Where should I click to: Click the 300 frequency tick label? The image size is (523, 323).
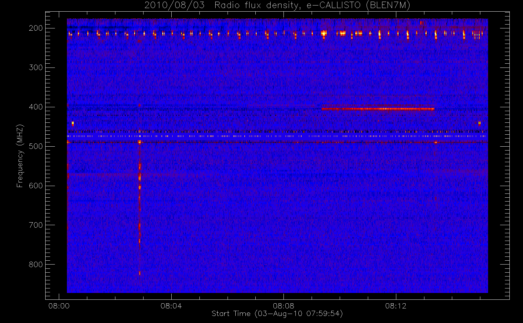[36, 68]
